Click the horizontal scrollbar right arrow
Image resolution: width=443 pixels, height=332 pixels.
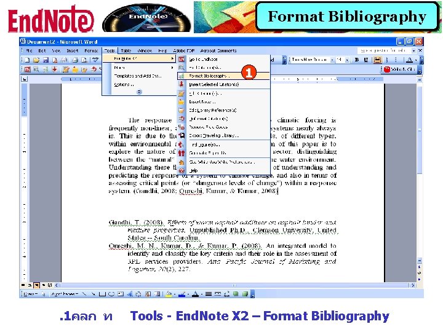click(x=413, y=285)
